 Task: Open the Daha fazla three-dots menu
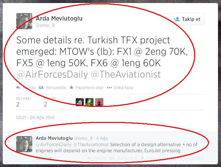tap(109, 88)
